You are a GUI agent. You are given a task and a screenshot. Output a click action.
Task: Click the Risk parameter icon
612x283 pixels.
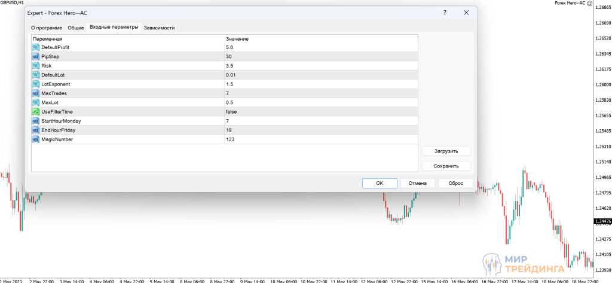pos(36,66)
